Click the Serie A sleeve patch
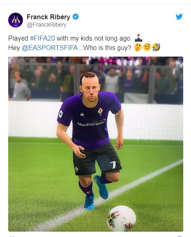191x237 pixels. (x=60, y=114)
